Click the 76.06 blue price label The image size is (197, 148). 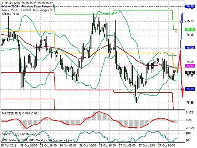click(x=190, y=48)
